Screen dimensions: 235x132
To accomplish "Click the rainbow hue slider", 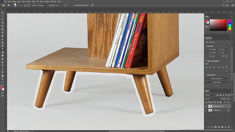I will point(230,25).
